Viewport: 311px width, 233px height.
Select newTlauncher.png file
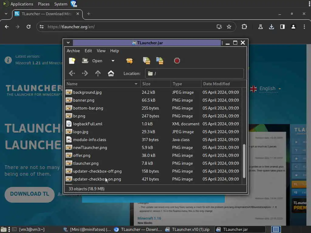(x=153, y=148)
